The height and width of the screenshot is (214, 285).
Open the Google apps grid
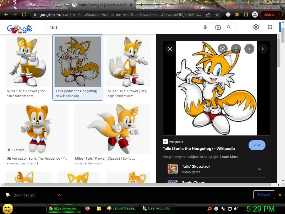coord(270,27)
